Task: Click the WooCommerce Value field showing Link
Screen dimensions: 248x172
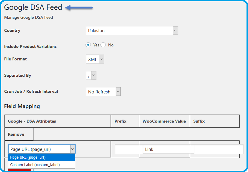Action: pos(166,149)
